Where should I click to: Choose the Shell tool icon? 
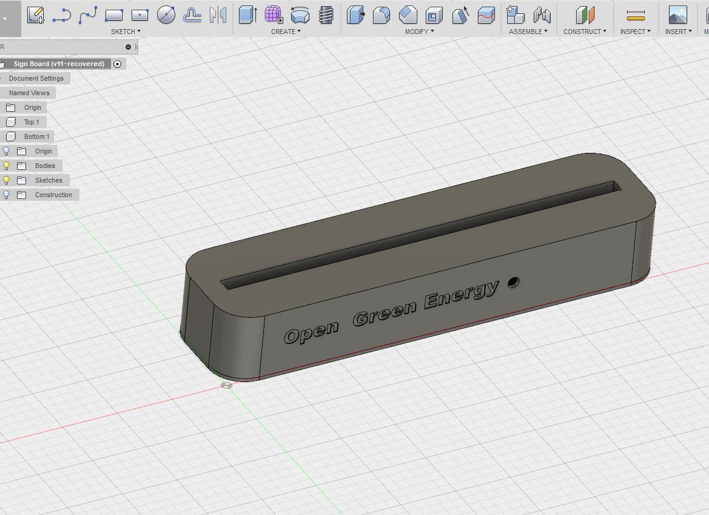pyautogui.click(x=434, y=15)
